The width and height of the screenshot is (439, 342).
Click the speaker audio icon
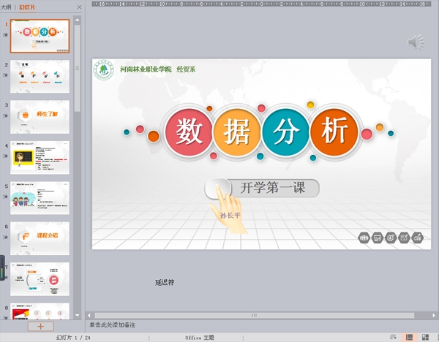(x=416, y=43)
